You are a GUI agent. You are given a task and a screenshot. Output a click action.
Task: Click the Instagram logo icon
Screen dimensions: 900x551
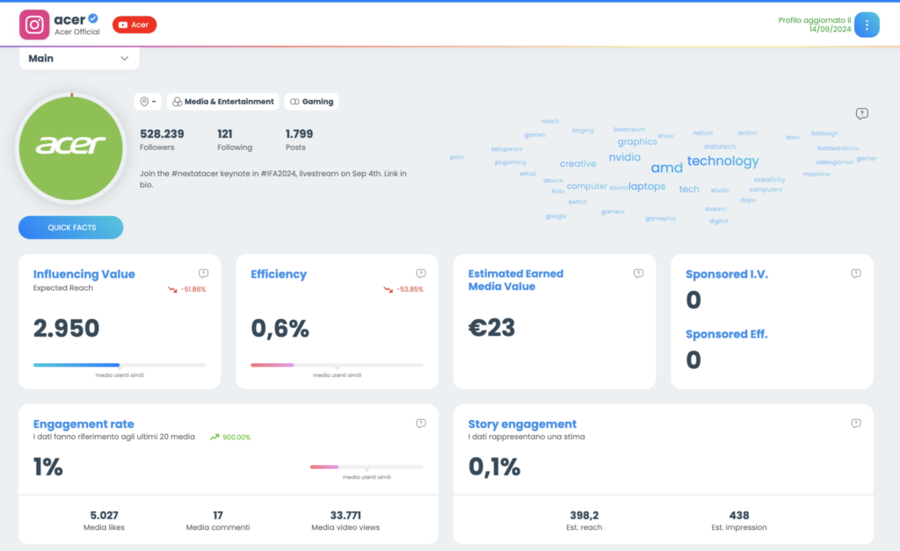(x=34, y=25)
